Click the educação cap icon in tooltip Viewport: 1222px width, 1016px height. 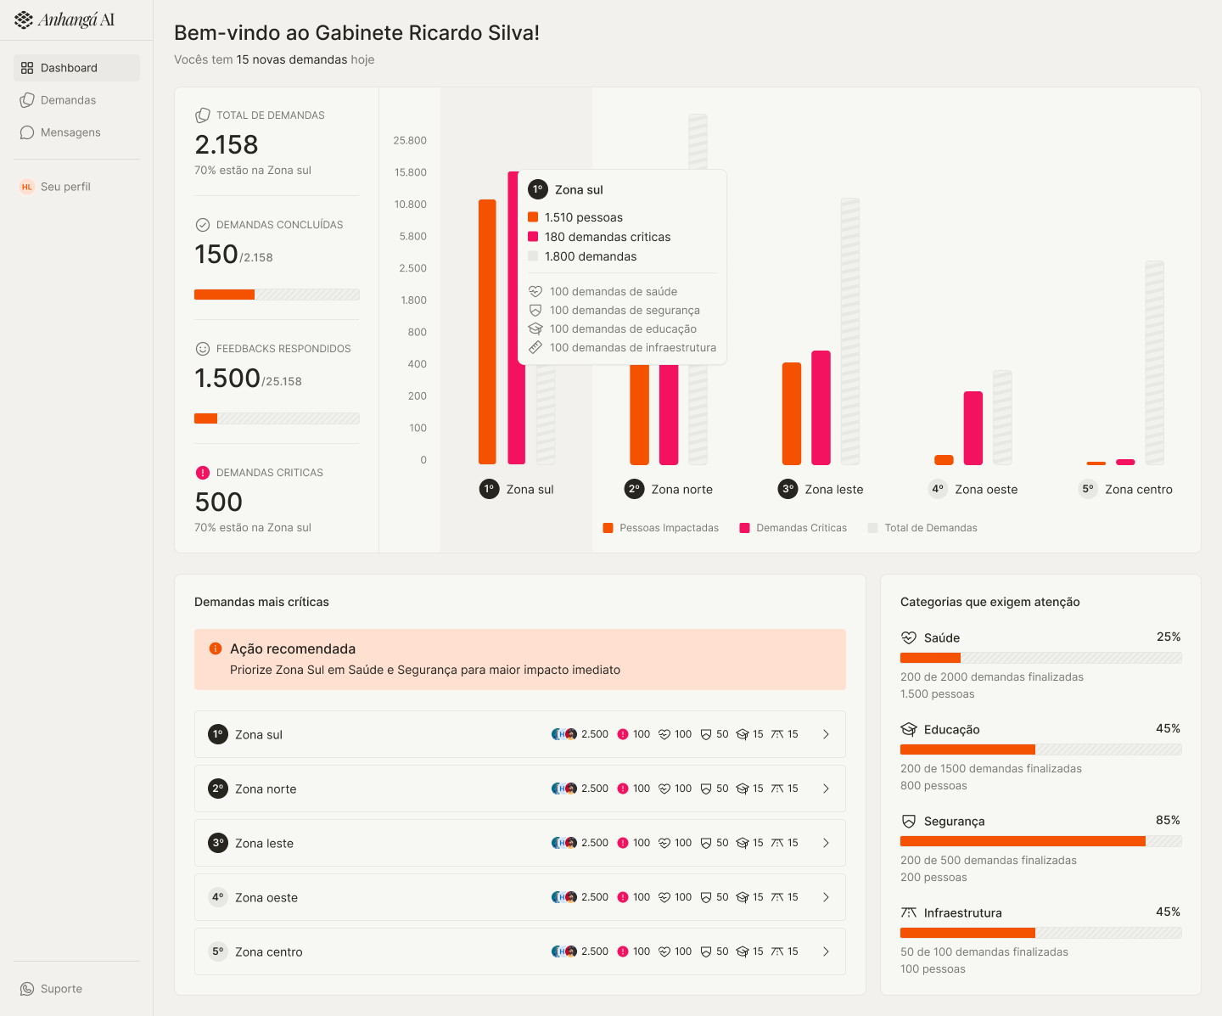point(535,328)
